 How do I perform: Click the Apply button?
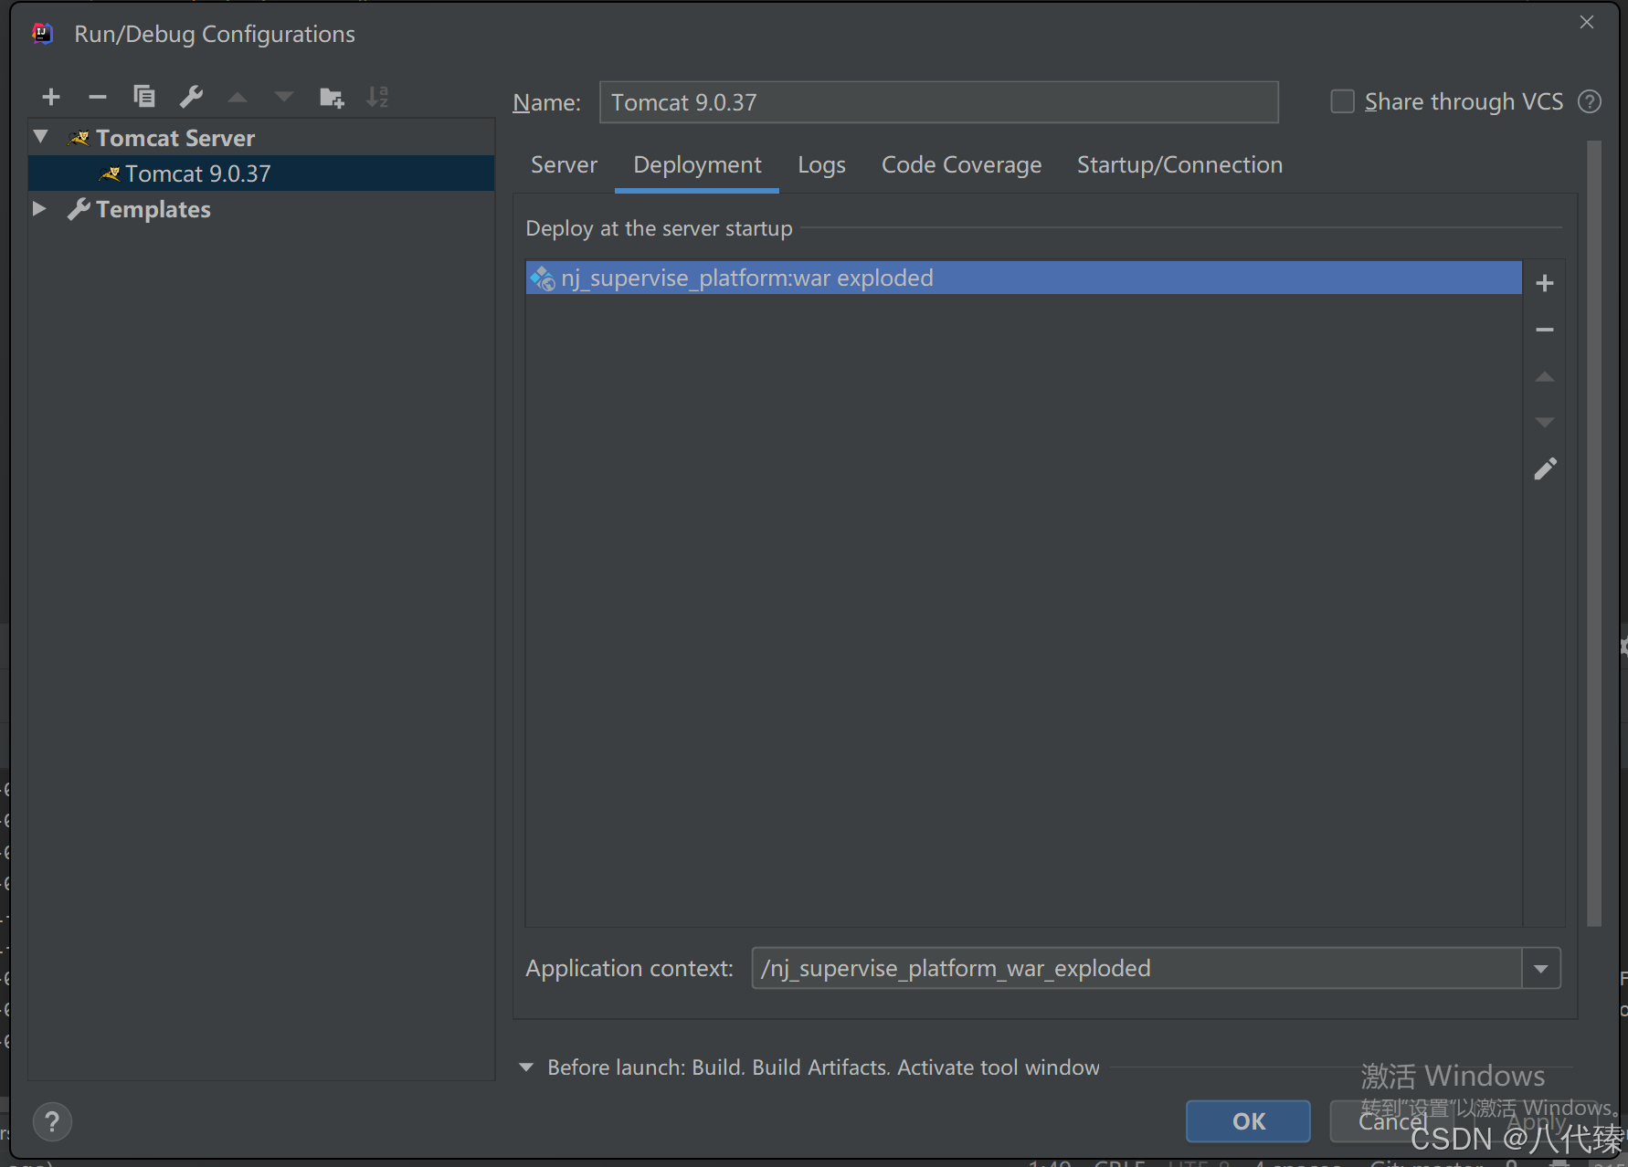pos(1537,1121)
